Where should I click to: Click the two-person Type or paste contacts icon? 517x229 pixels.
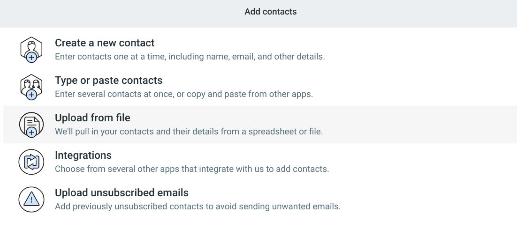click(31, 85)
